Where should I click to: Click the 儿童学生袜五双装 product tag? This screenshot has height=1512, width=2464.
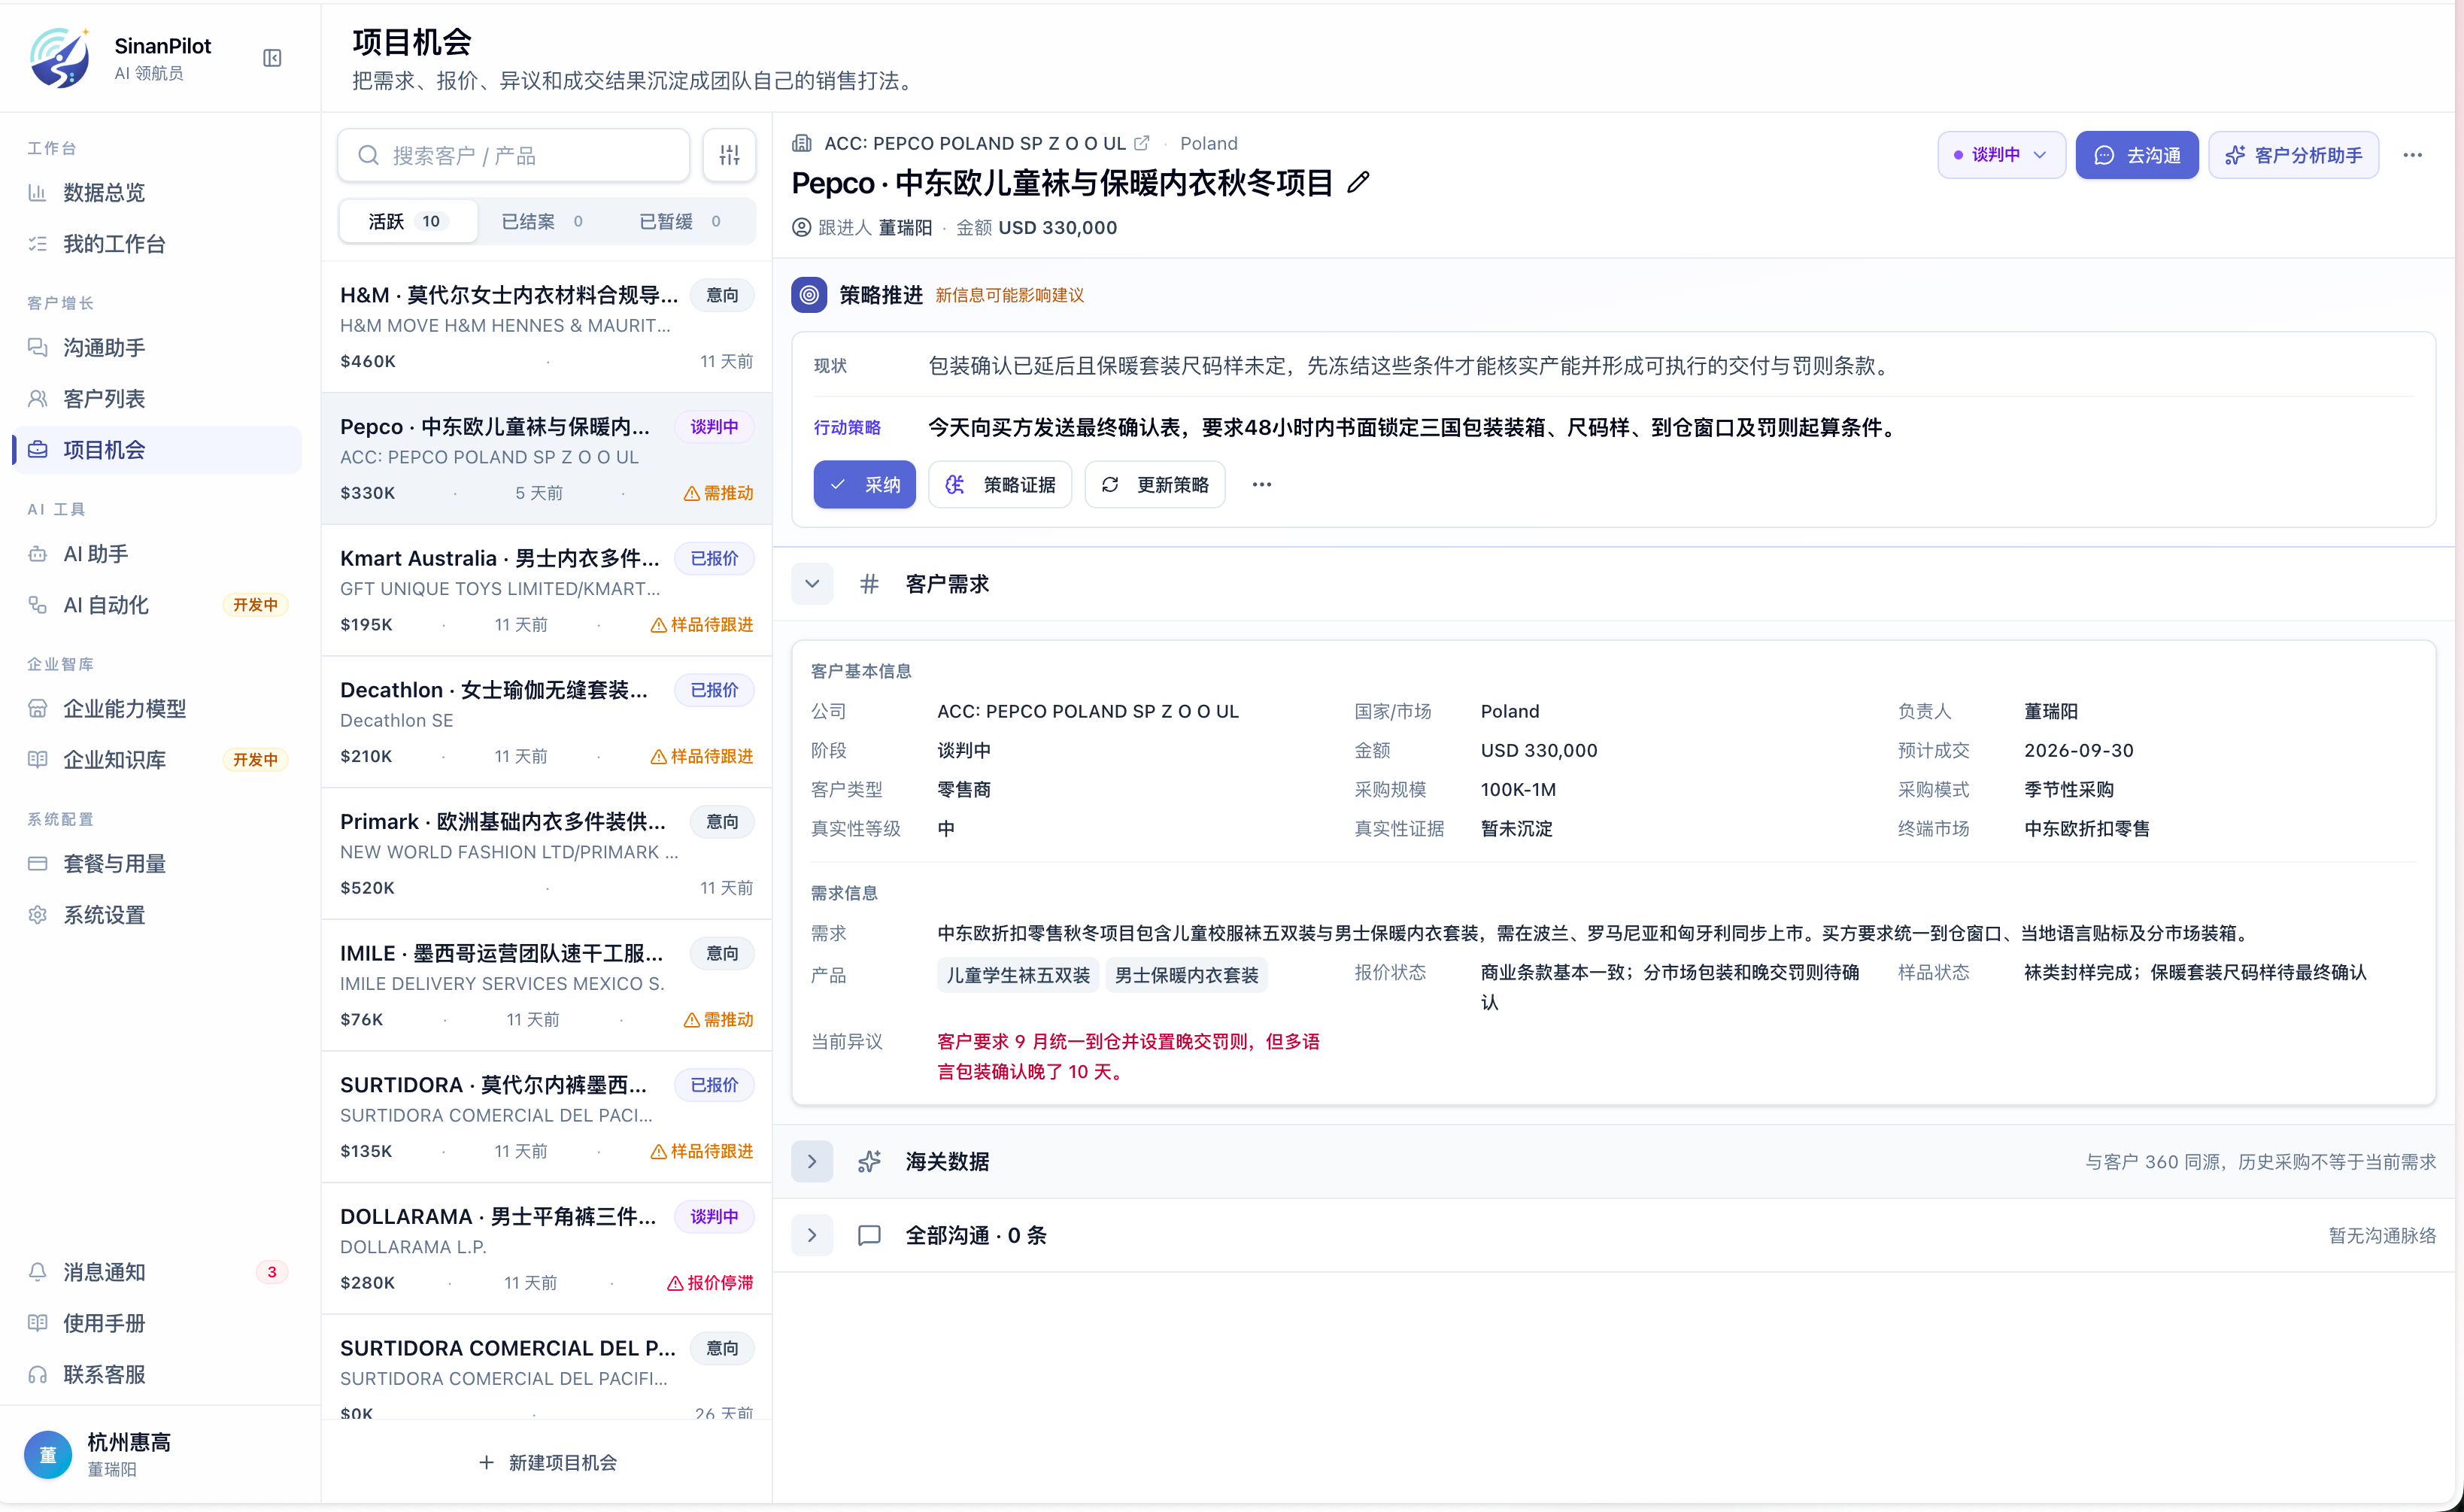click(1018, 975)
